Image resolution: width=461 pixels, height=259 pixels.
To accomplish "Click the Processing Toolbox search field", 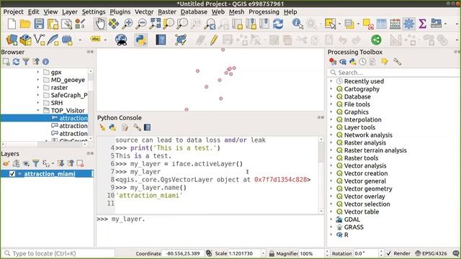I will coord(393,72).
